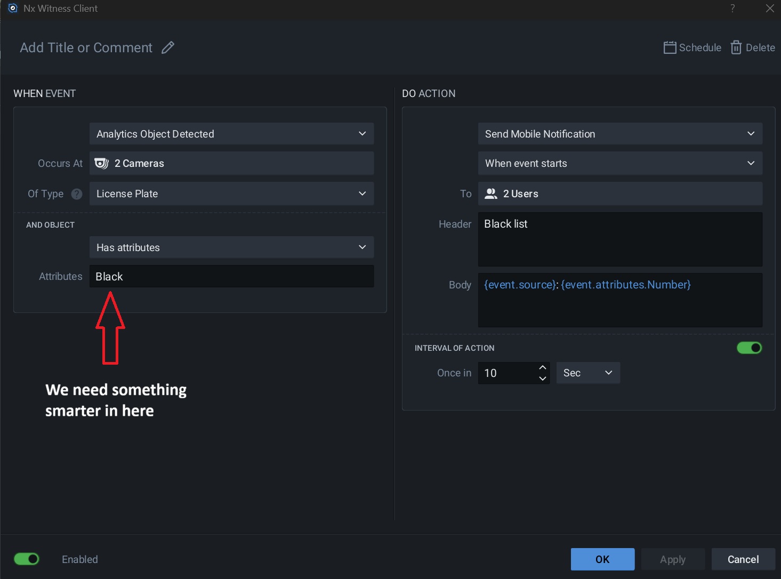Click the Header field with Black list

(x=620, y=239)
